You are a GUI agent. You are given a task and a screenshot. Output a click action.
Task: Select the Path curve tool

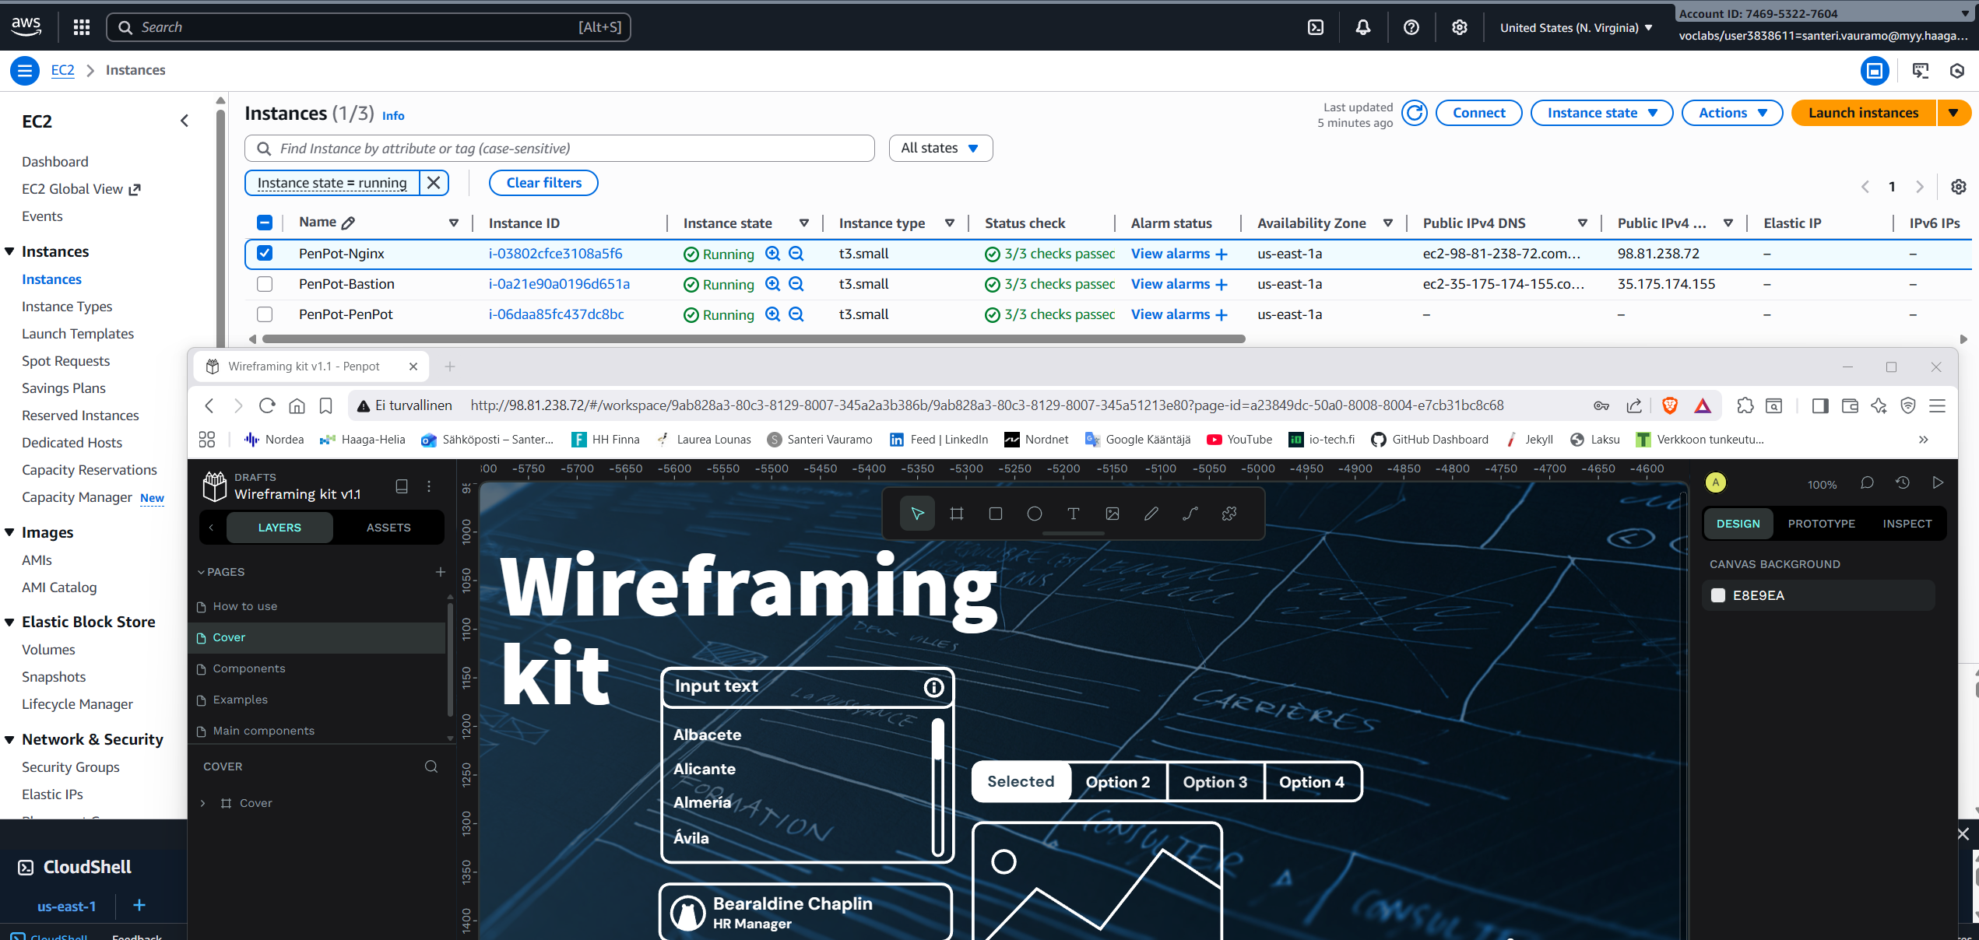[1190, 514]
